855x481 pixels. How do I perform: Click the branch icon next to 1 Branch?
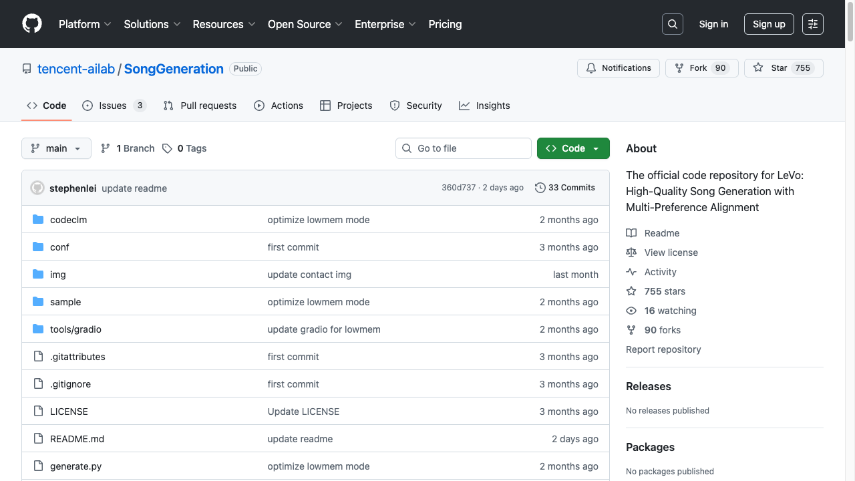point(106,148)
